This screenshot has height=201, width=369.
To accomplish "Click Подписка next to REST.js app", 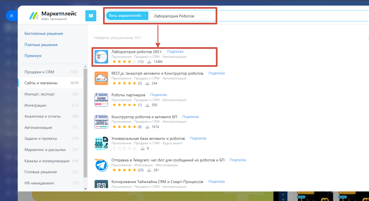I will click(216, 73).
